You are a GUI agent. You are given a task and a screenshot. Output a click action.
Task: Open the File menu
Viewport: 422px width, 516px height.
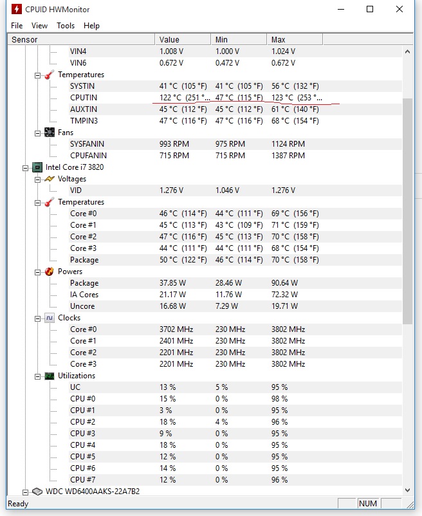click(17, 26)
